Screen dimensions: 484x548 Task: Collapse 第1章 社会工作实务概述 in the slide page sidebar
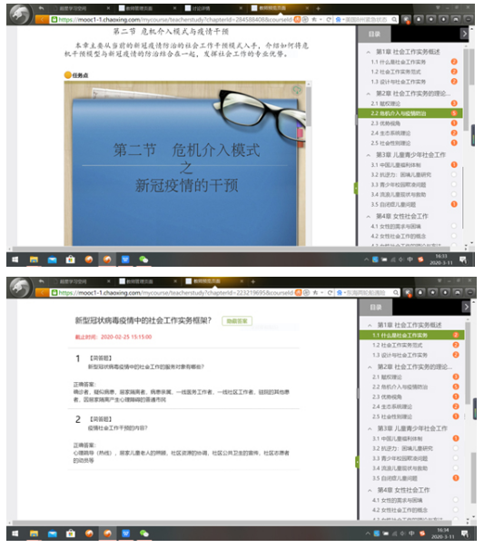coord(369,52)
